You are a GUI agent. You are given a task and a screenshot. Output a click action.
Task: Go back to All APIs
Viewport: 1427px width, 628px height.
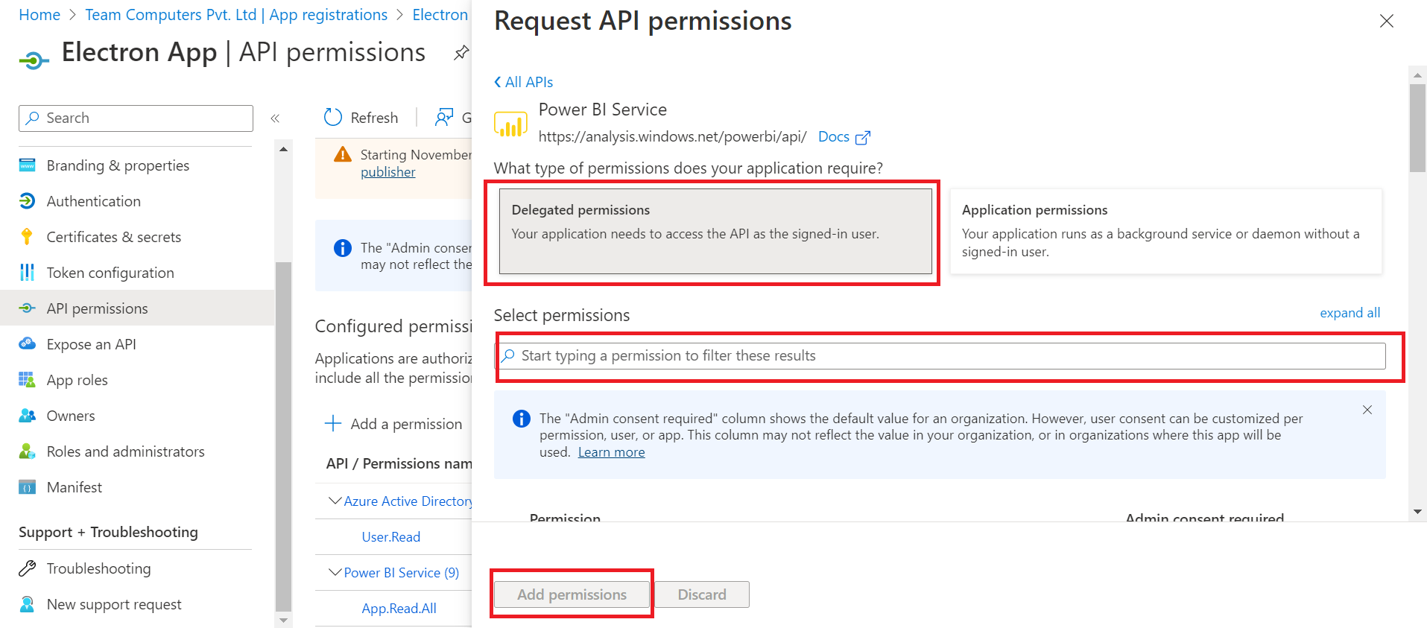524,82
